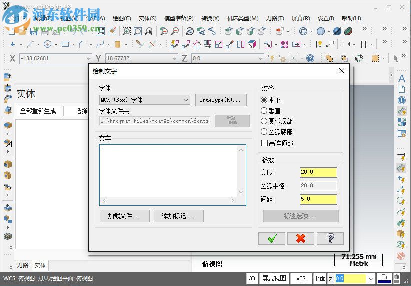This screenshot has height=286, width=411.
Task: Choose the 圆弧顶部 radio option
Action: 264,121
